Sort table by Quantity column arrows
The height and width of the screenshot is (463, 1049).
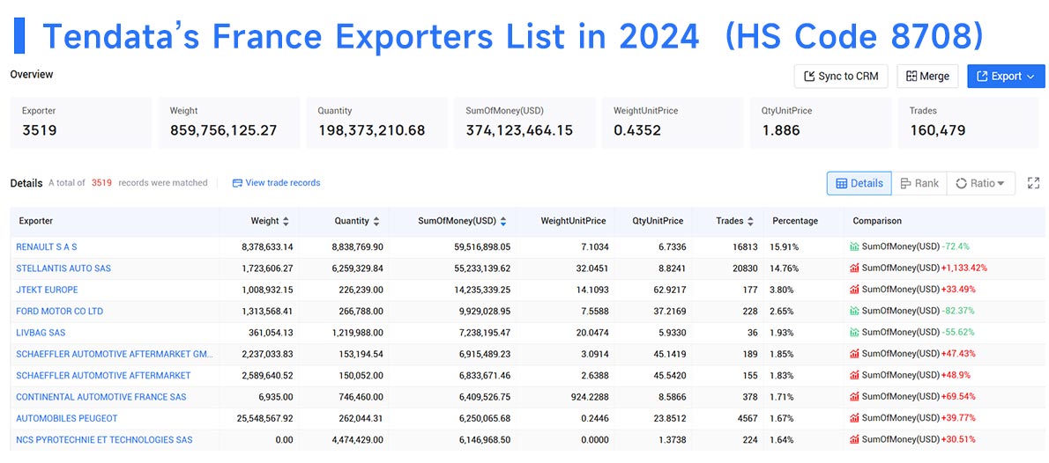(x=376, y=221)
